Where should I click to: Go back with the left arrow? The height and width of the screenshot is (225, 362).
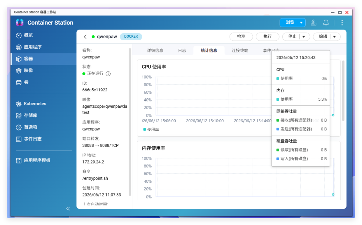(x=85, y=37)
